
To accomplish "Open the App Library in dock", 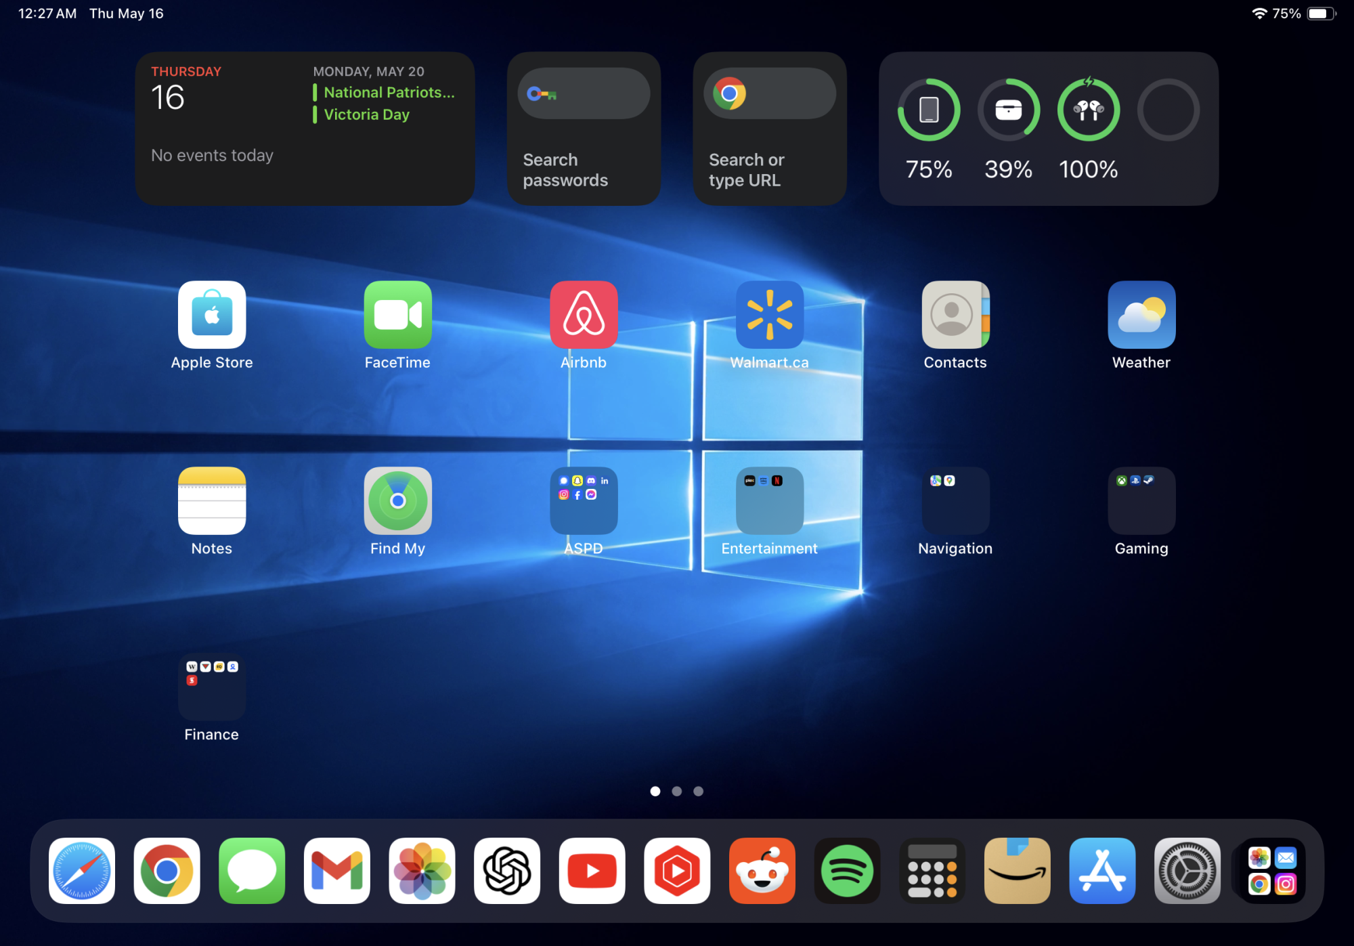I will 1272,871.
